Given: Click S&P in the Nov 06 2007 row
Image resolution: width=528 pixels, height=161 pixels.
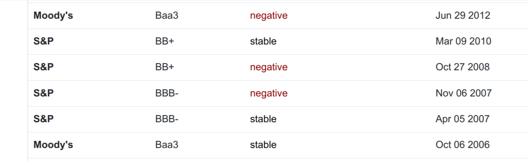Looking at the screenshot, I should tap(44, 93).
